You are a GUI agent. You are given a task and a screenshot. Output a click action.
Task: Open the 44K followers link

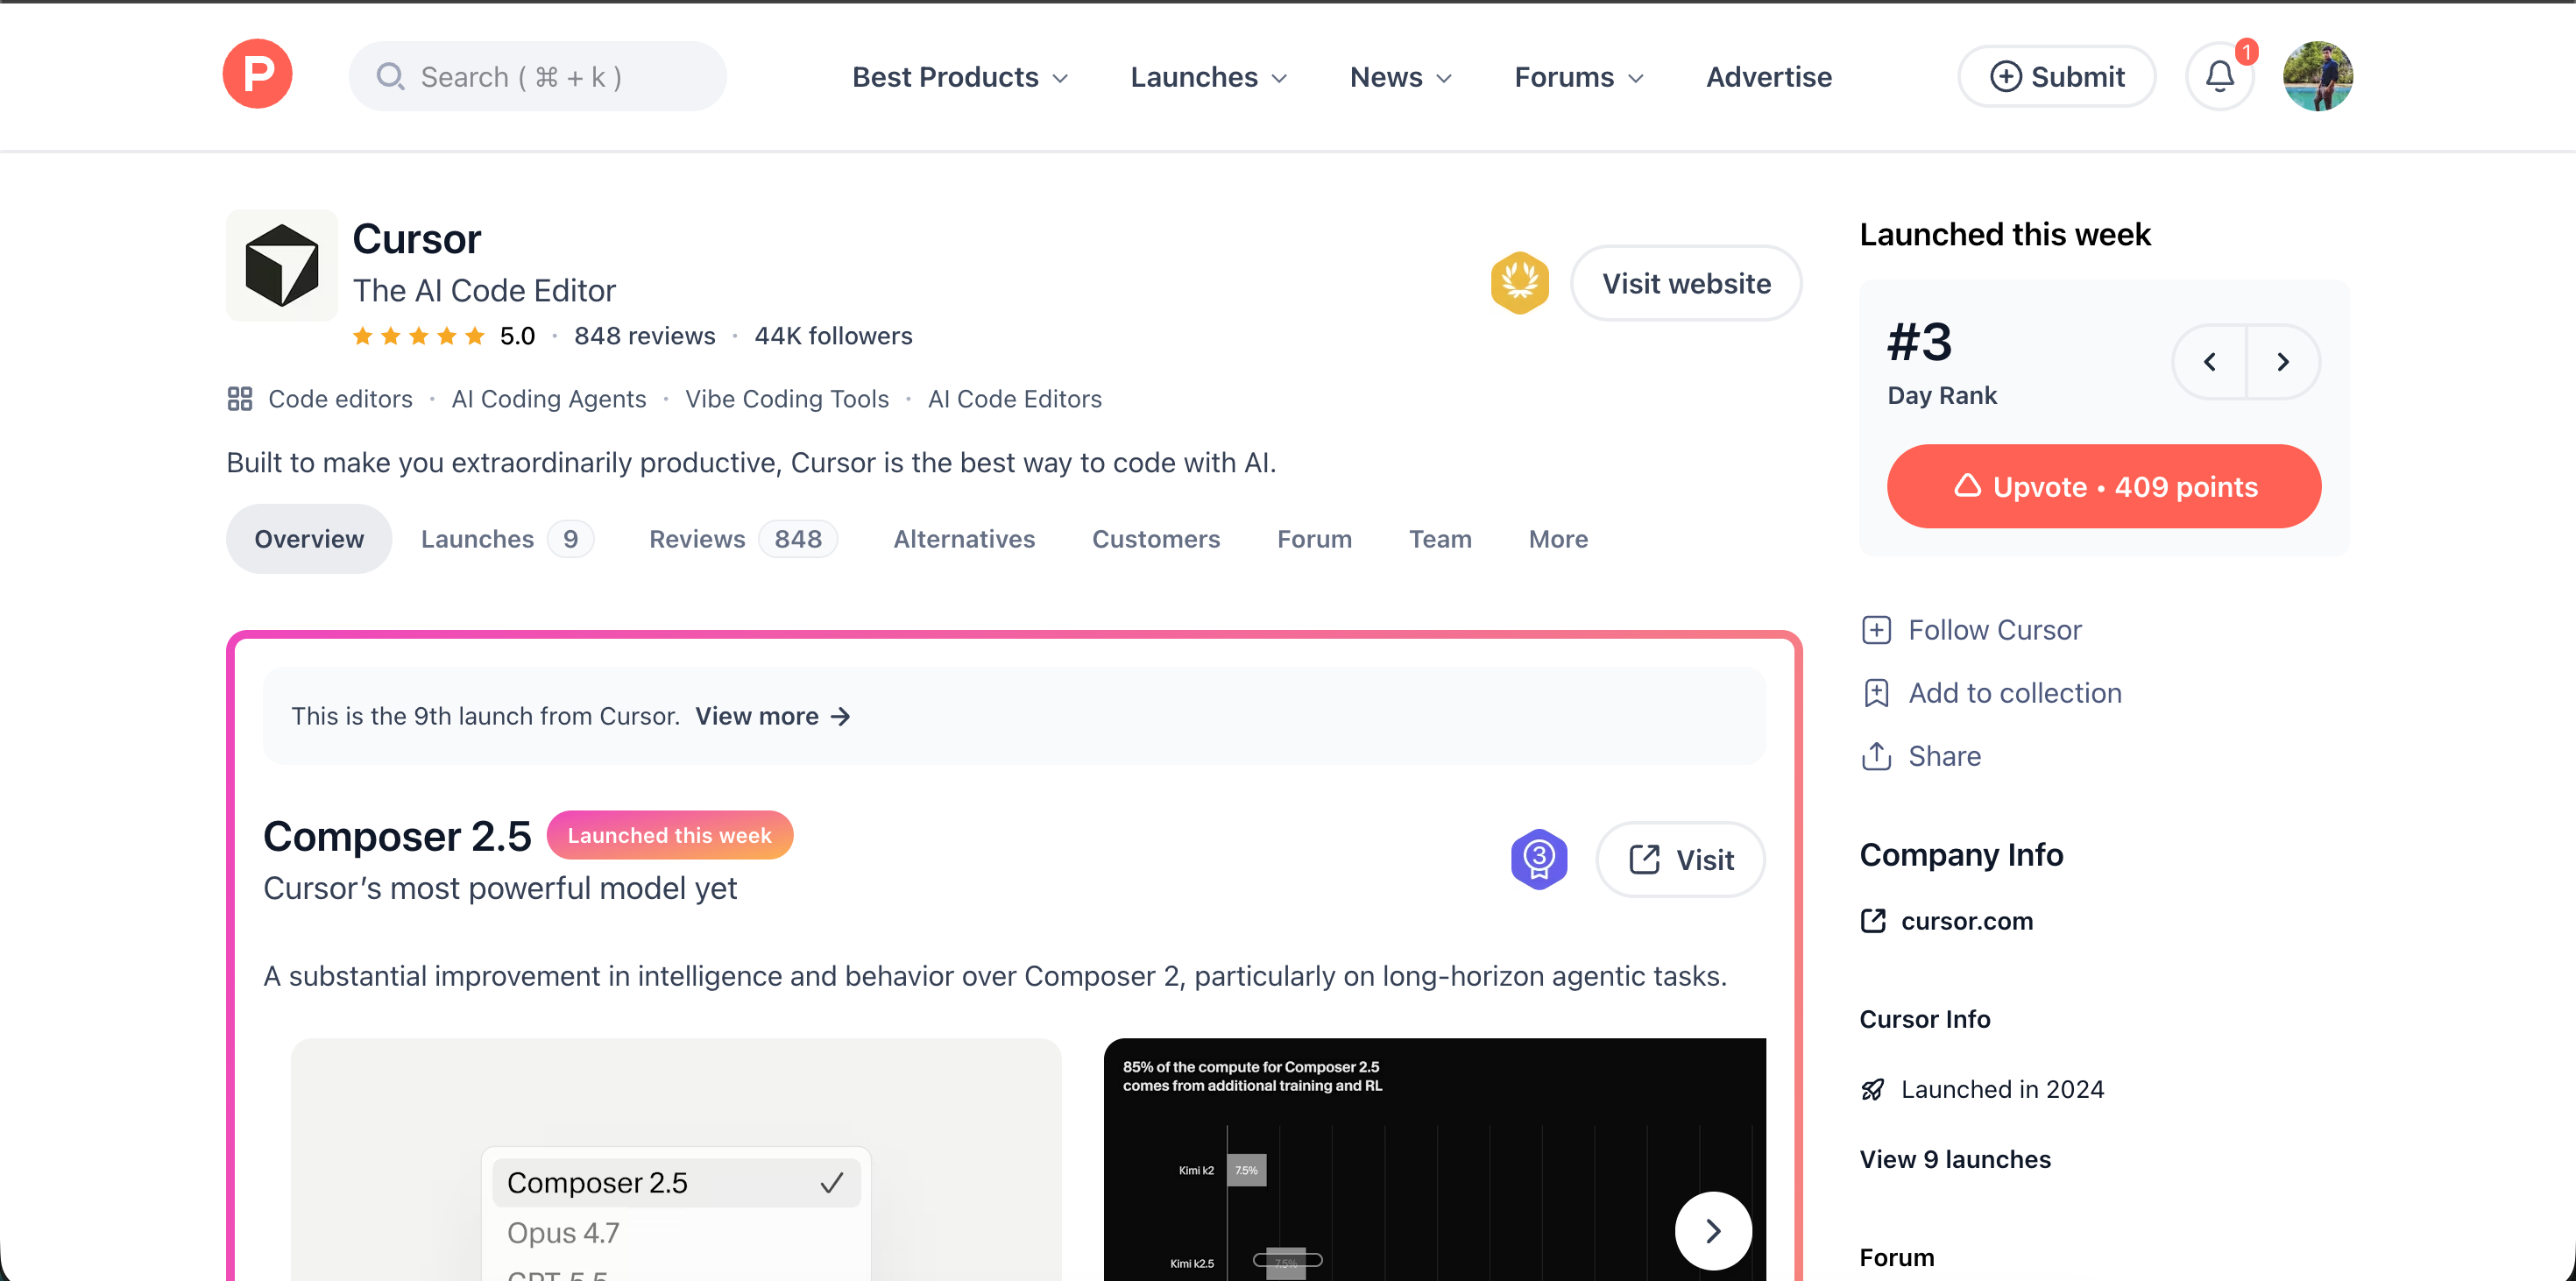[833, 336]
